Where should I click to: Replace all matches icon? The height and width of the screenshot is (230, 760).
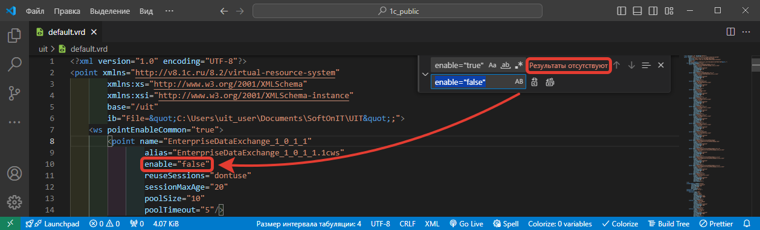pyautogui.click(x=550, y=82)
